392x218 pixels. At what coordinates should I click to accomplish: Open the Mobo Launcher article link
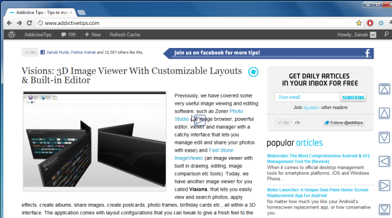click(318, 193)
